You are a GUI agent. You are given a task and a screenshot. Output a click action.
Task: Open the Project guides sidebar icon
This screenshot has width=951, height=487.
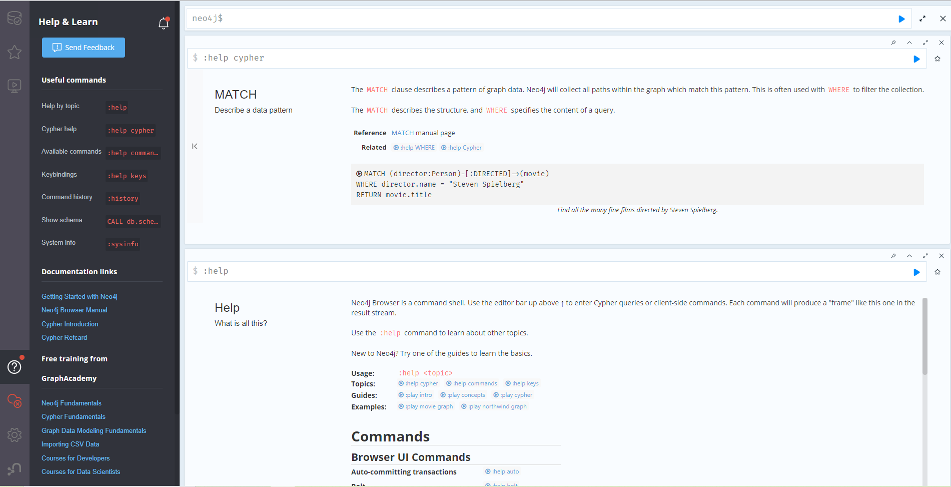(x=15, y=86)
